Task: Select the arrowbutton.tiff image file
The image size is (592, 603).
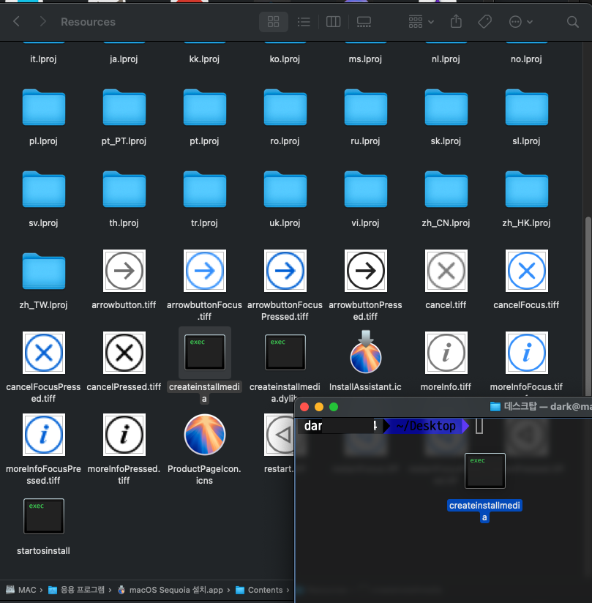Action: click(x=124, y=271)
